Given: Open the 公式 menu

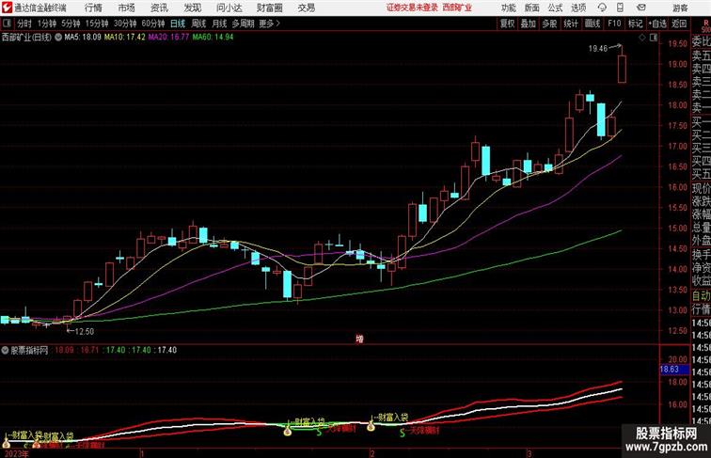Looking at the screenshot, I should pos(555,8).
